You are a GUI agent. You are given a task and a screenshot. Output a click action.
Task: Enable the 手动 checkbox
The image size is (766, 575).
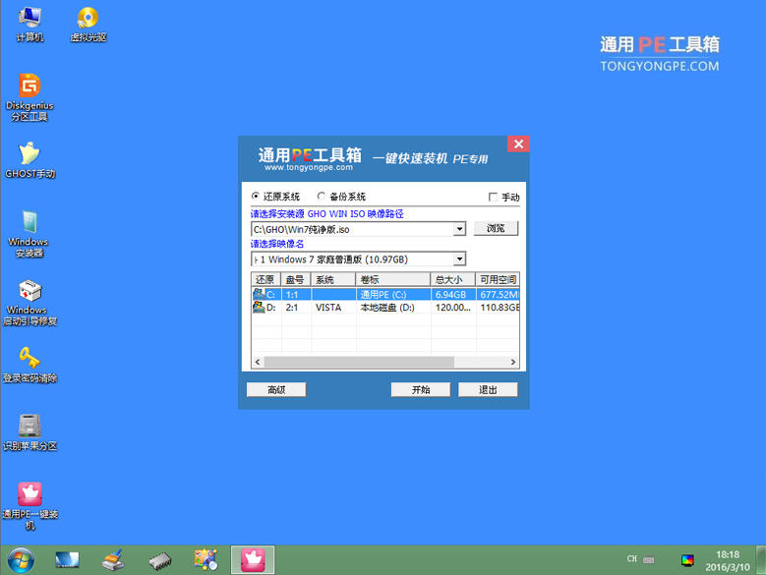(494, 198)
